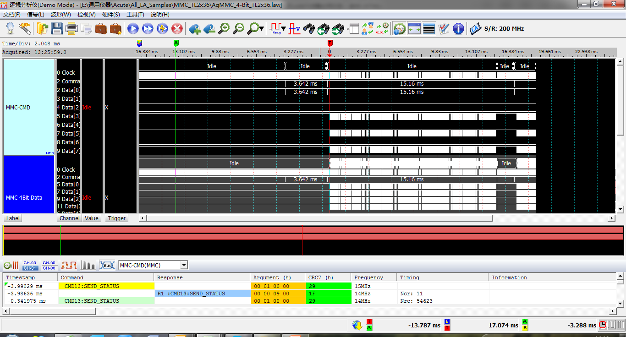The image size is (626, 337).
Task: Open the magic wand wizard tool
Action: (x=25, y=29)
